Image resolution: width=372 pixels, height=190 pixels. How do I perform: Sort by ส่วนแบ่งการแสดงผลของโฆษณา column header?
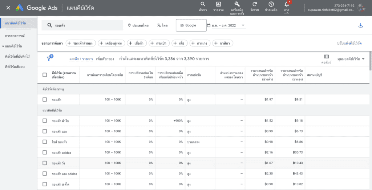click(231, 75)
